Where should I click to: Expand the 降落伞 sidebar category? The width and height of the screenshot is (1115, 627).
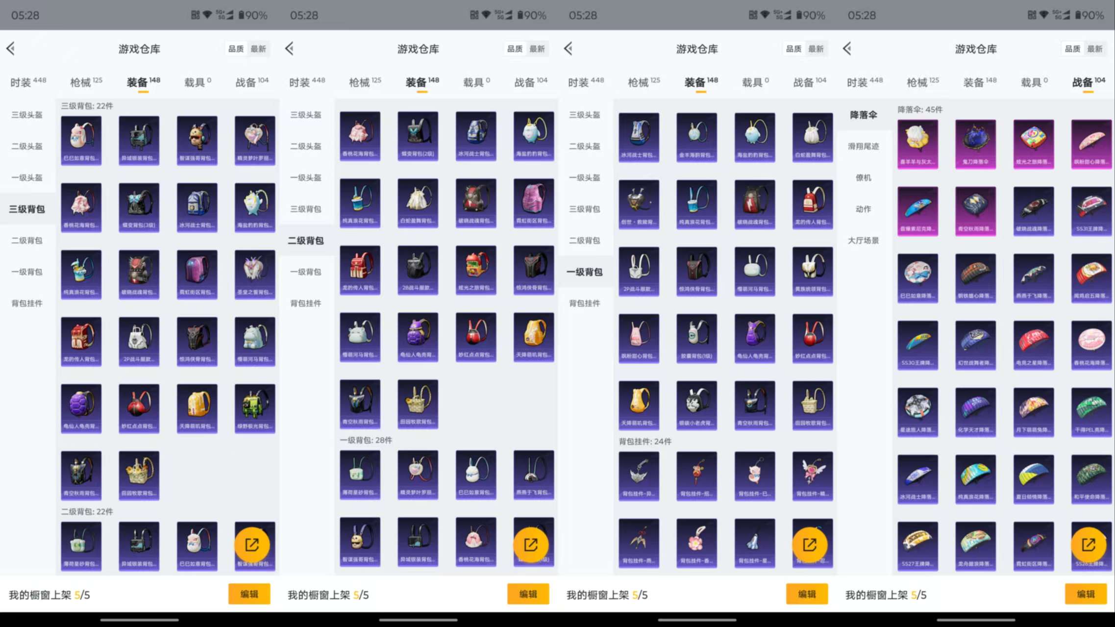click(x=864, y=115)
